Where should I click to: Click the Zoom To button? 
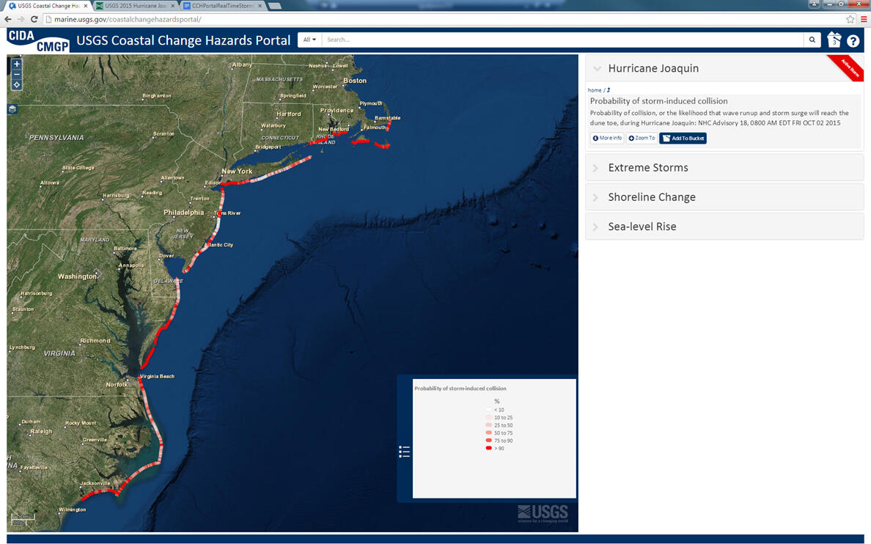(x=642, y=139)
